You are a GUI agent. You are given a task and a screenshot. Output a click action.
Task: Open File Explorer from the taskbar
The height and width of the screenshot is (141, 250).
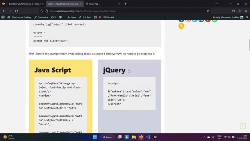[134, 137]
